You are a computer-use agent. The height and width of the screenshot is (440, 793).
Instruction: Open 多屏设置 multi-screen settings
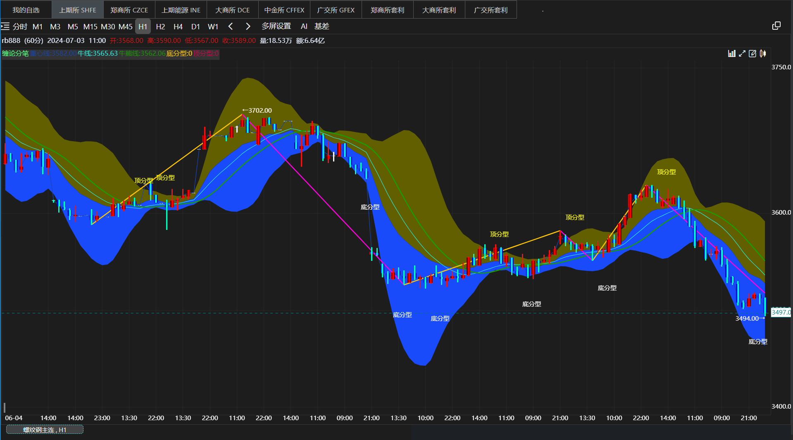(x=276, y=26)
